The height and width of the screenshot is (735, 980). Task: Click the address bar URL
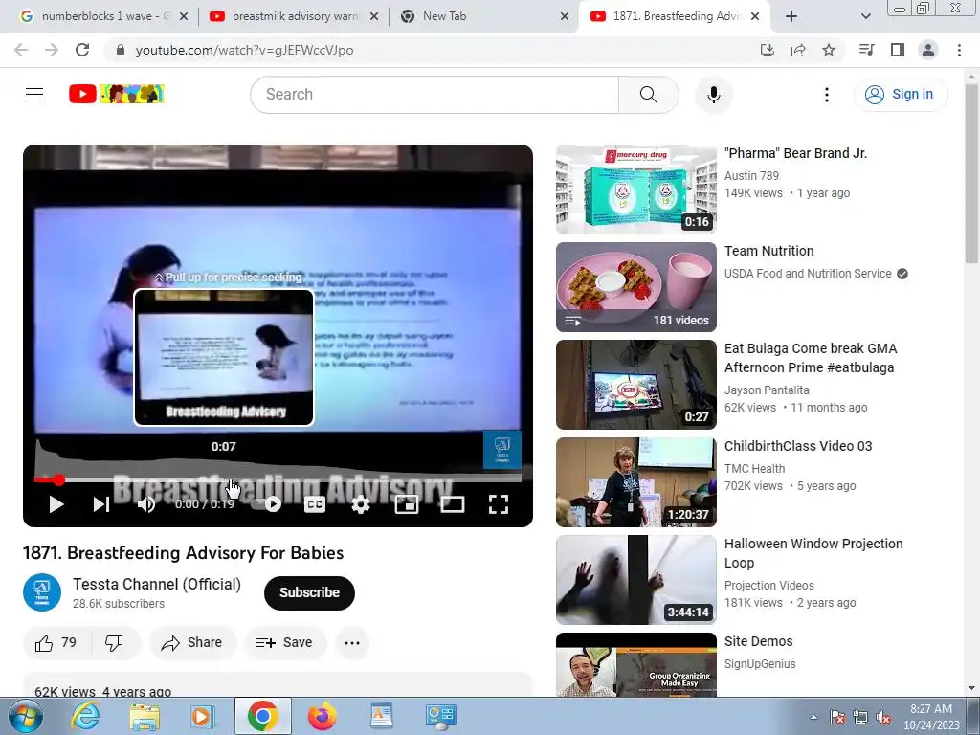pos(244,50)
